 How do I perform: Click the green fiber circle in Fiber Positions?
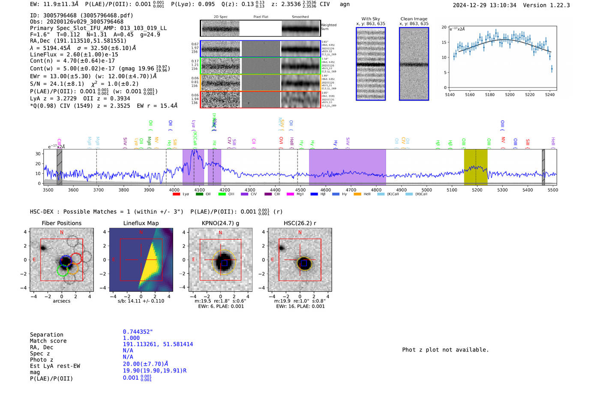click(x=63, y=270)
